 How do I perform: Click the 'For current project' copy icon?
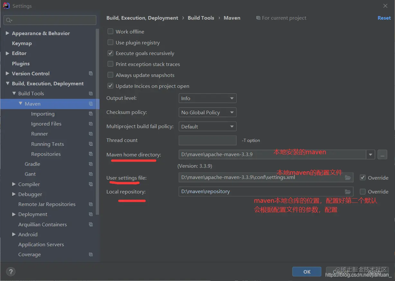click(x=258, y=18)
